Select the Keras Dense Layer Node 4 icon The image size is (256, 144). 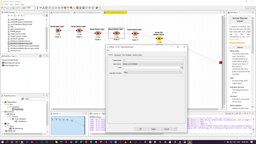click(98, 33)
